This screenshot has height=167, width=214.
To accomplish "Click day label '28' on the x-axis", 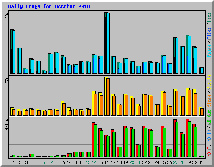I will coord(182,162).
